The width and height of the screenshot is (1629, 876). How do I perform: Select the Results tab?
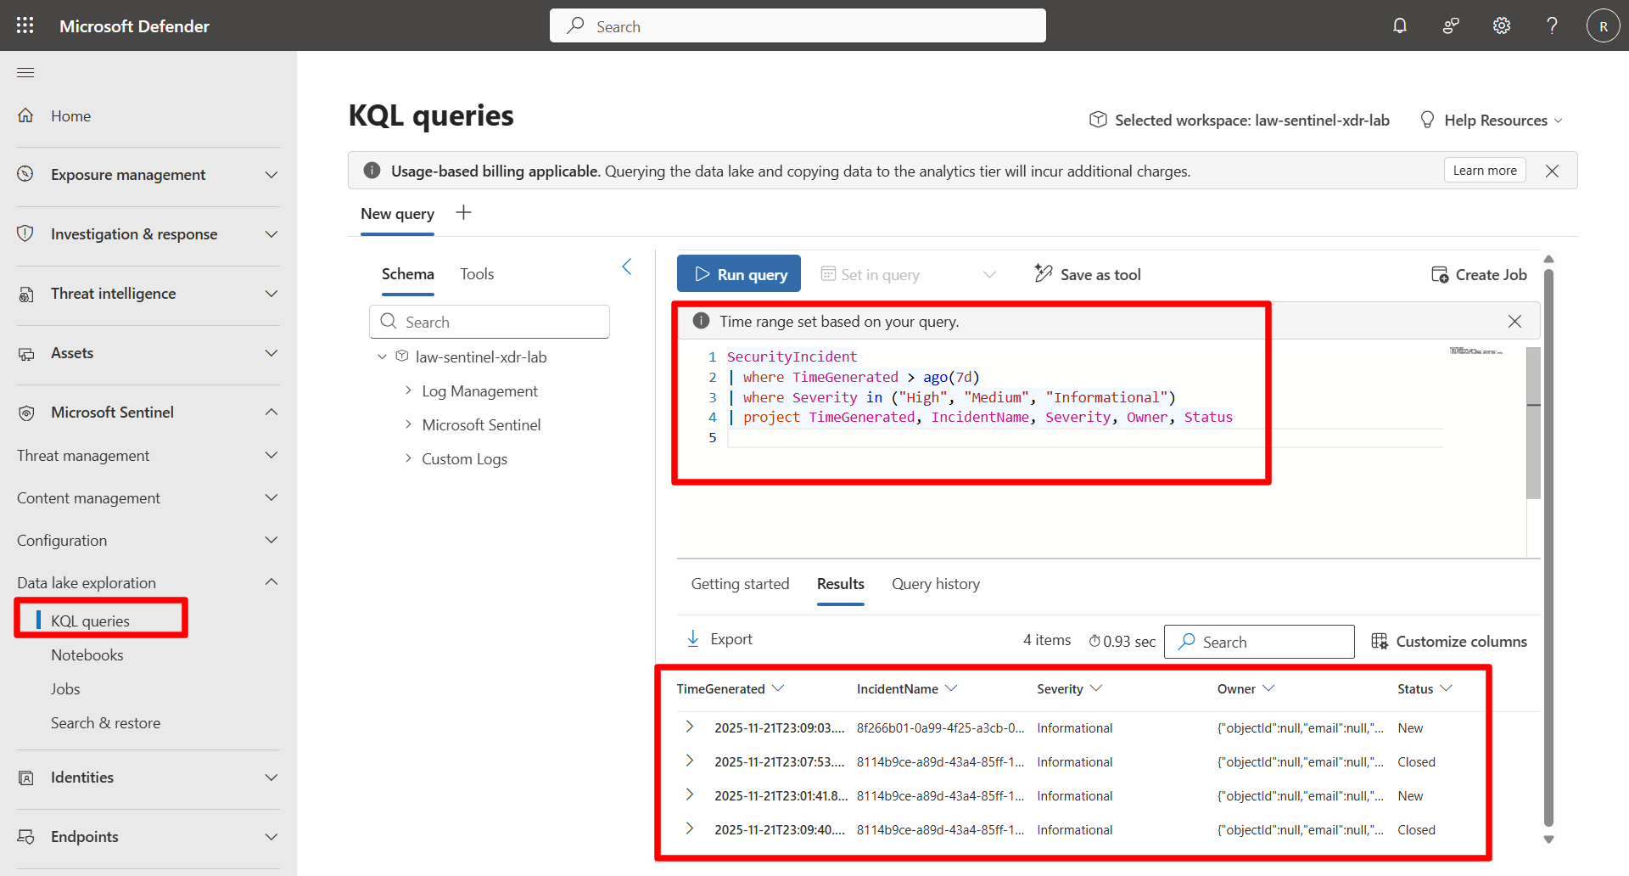tap(841, 584)
